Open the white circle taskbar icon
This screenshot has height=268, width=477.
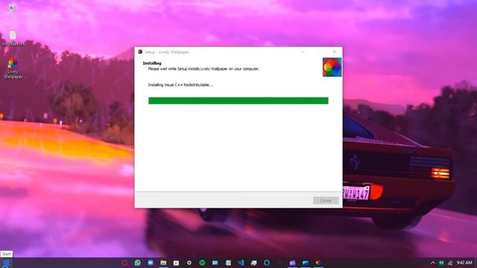click(x=189, y=263)
